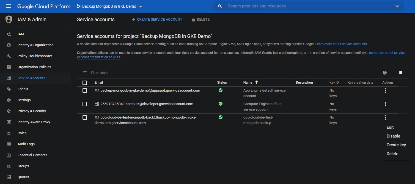Click the Policy Troubleshooter wrench icon

pos(9,56)
